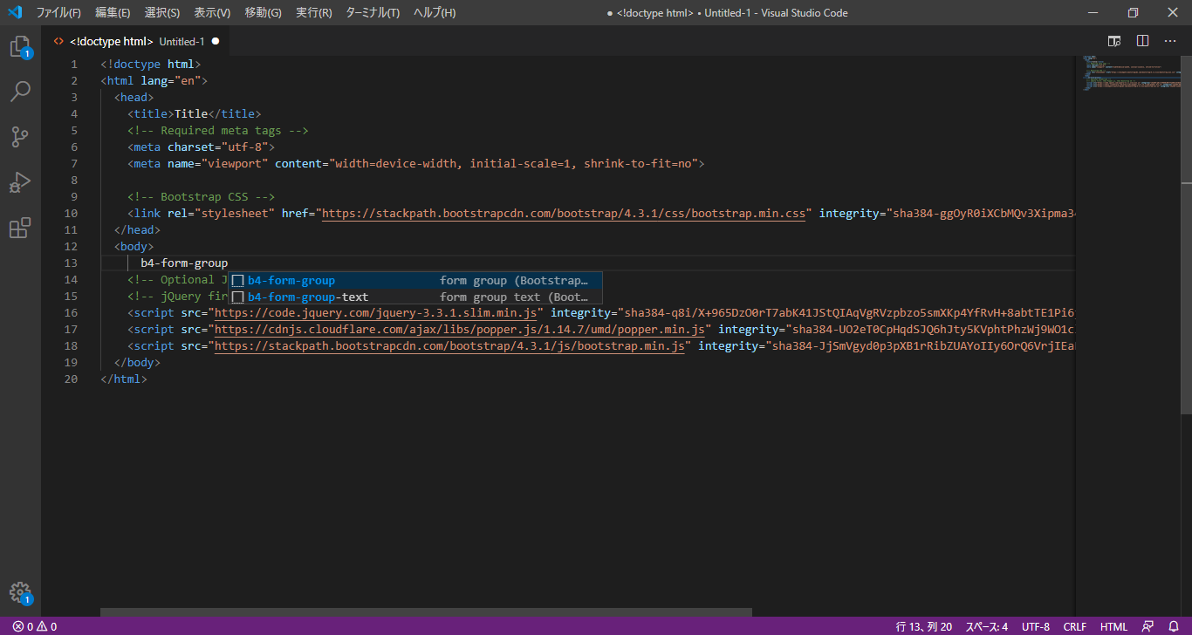1192x635 pixels.
Task: Go to line via 行 13、列 20
Action: pos(923,626)
